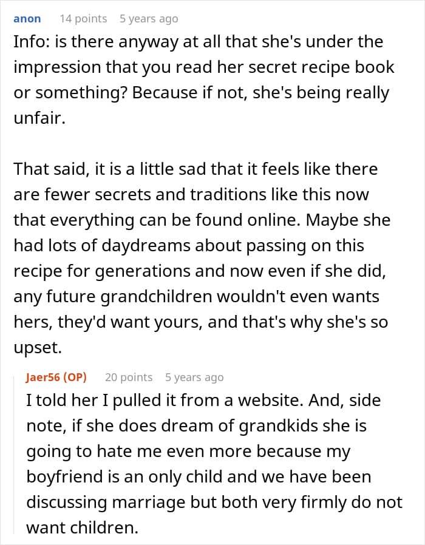This screenshot has width=425, height=545.
Task: Click the word "upset." ending anon's comment
Action: (x=37, y=347)
